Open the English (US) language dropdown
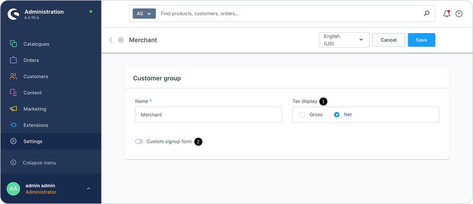 point(344,40)
